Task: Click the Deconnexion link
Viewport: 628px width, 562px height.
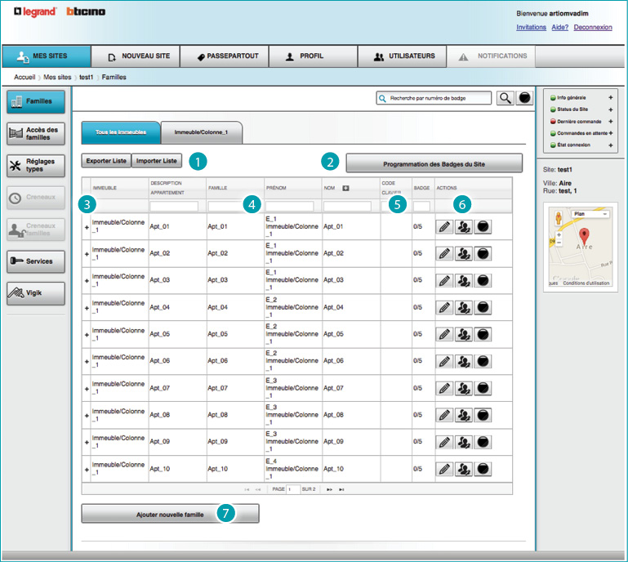Action: click(592, 27)
